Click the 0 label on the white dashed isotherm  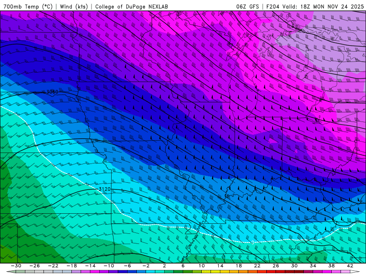253,242
